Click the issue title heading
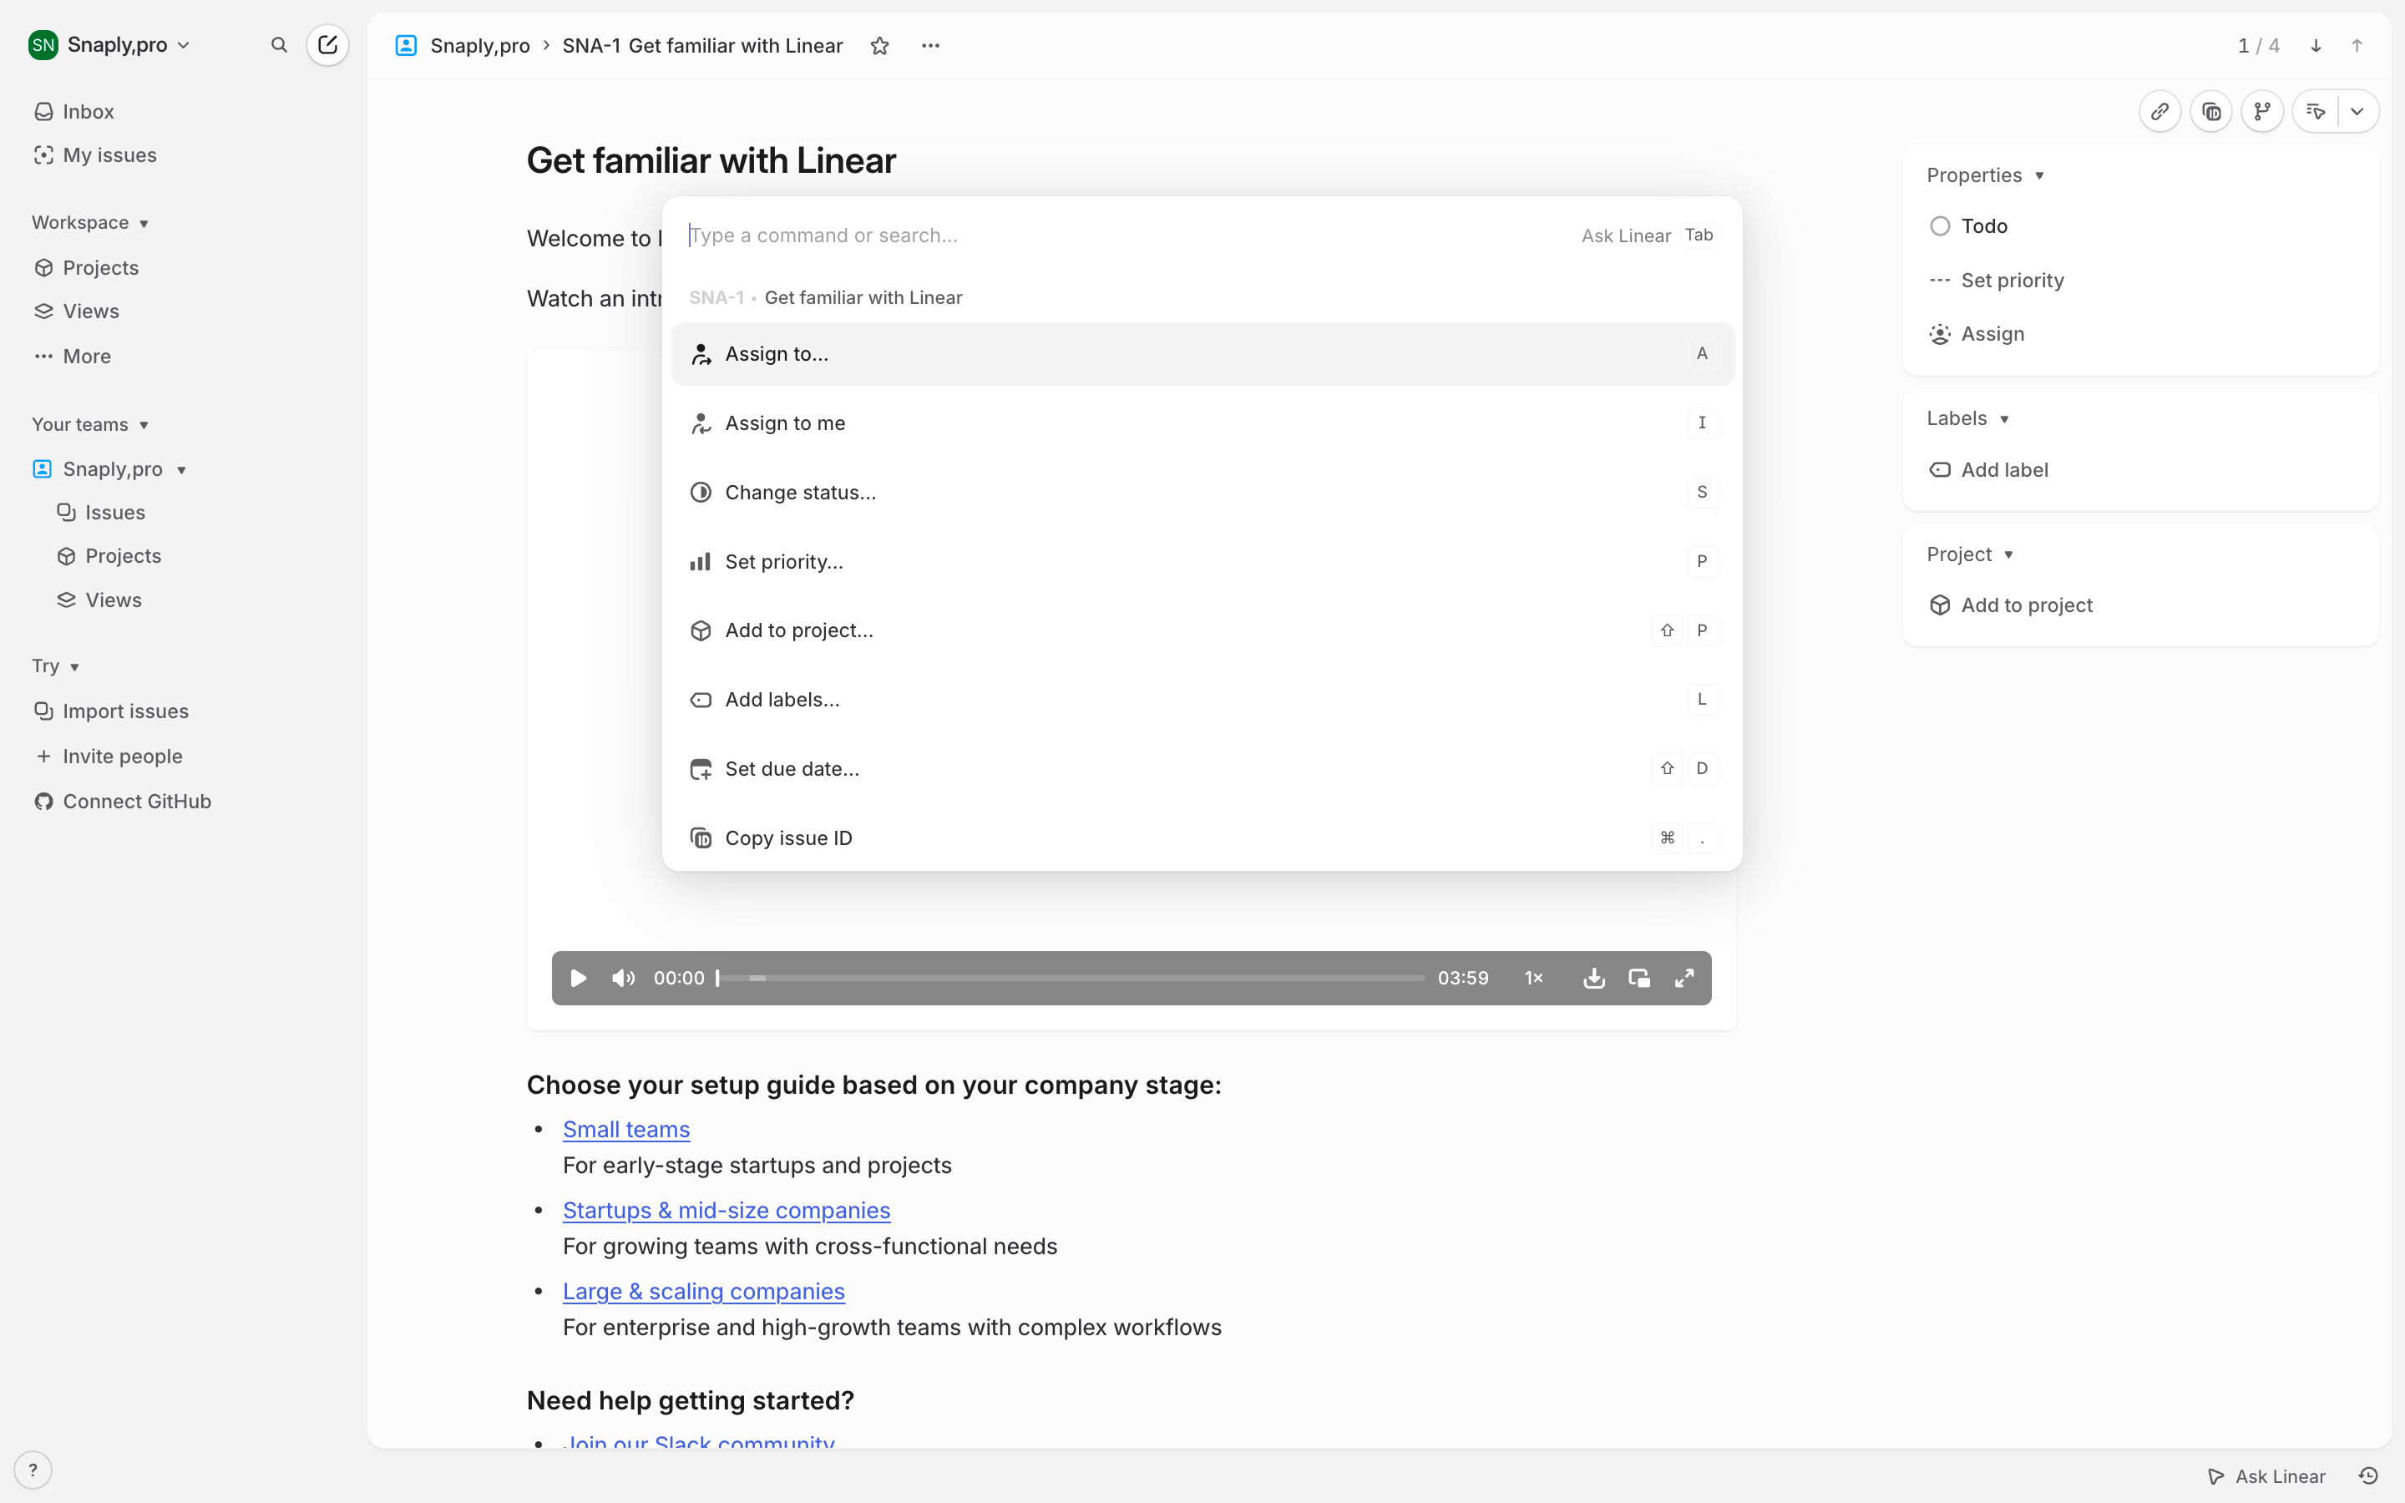The width and height of the screenshot is (2405, 1503). (711, 160)
